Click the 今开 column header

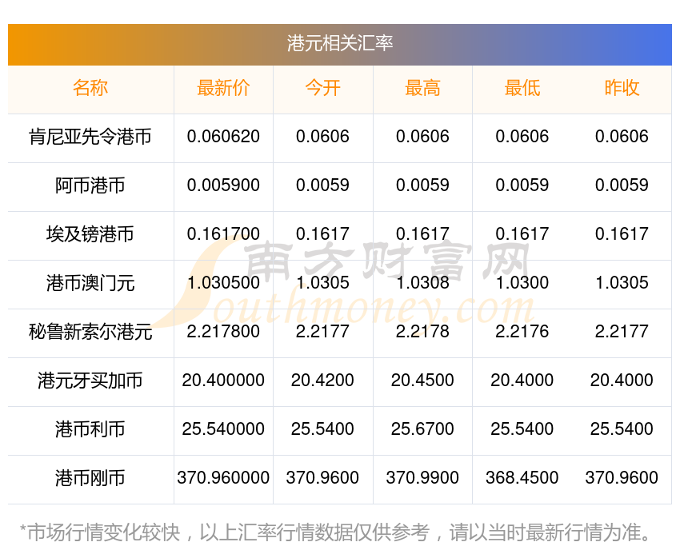coord(322,88)
